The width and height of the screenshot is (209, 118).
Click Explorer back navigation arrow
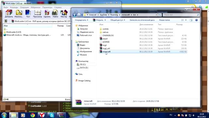(74, 15)
